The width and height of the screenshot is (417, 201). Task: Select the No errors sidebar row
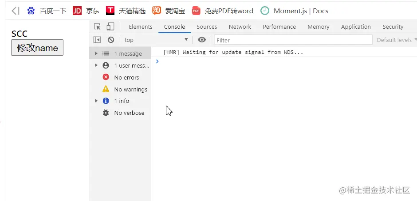coord(120,77)
